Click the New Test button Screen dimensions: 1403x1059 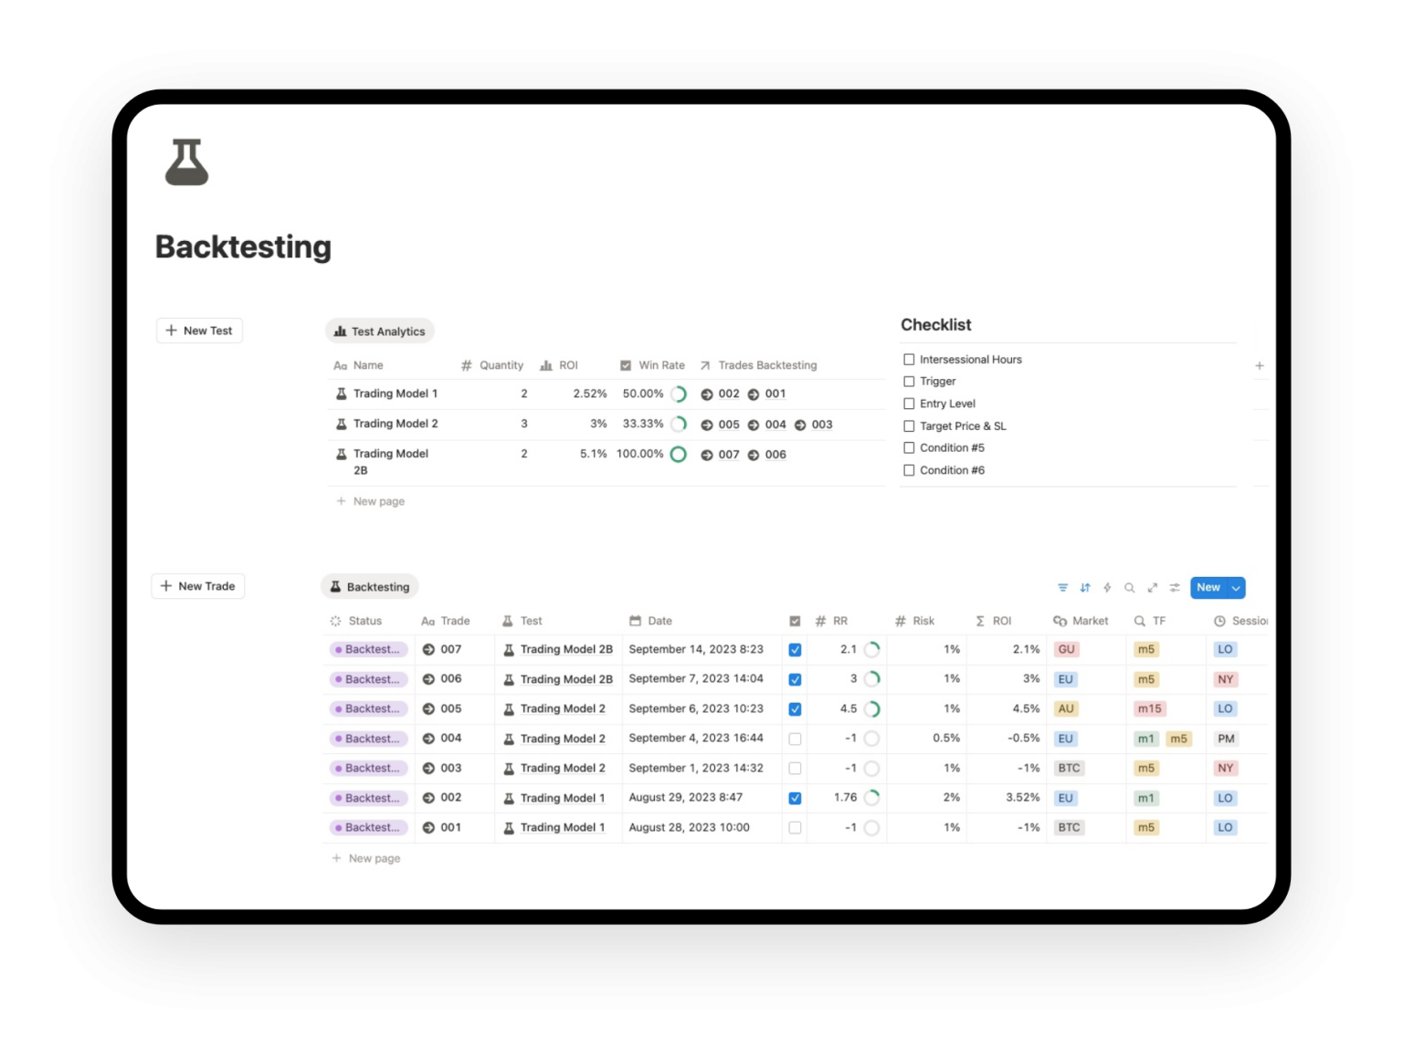(199, 330)
